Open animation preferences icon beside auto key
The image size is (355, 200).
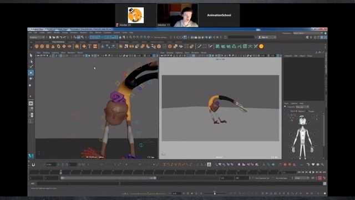[324, 178]
